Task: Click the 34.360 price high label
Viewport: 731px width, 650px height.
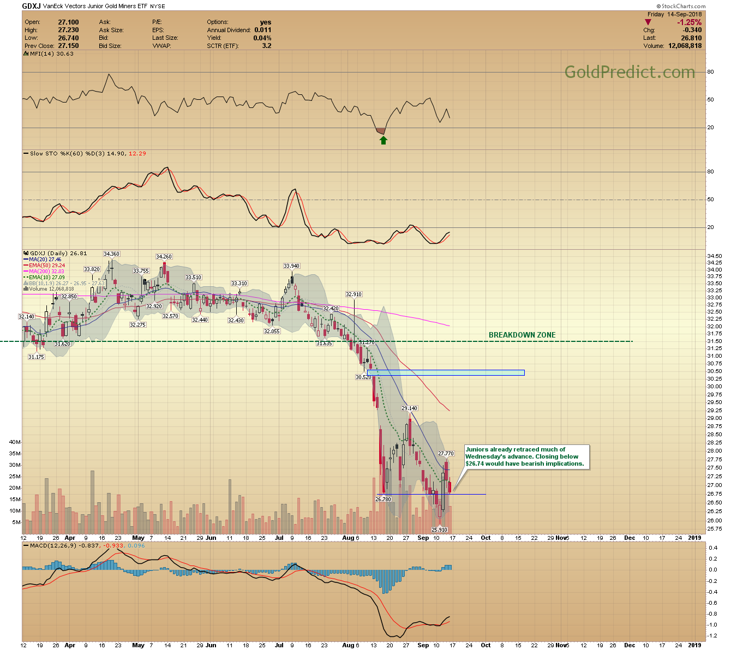Action: (x=111, y=254)
